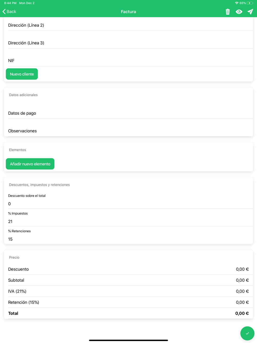This screenshot has width=257, height=343.
Task: Focus the Dirección (Línea 2) field
Action: [131, 25]
